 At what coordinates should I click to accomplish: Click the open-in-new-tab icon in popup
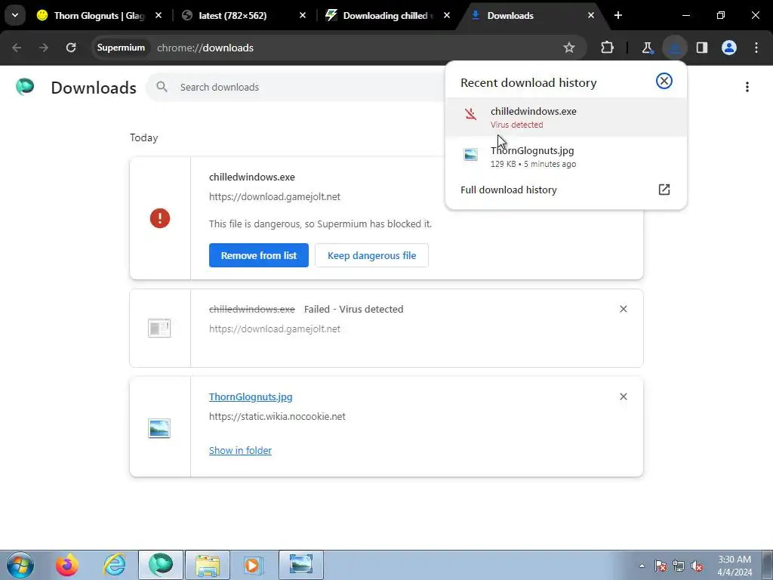(x=664, y=190)
